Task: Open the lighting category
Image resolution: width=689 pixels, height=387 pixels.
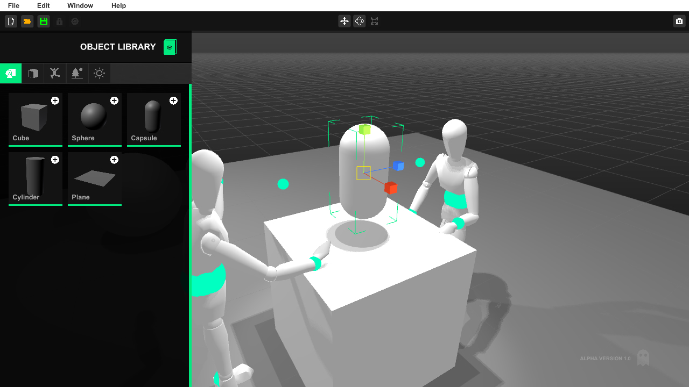Action: point(99,73)
